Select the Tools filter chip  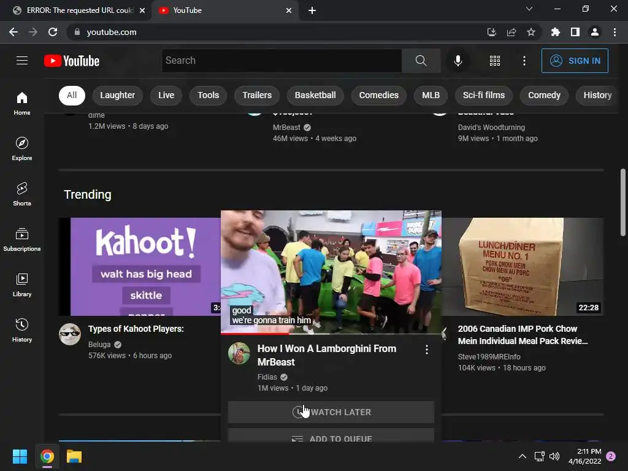point(209,95)
